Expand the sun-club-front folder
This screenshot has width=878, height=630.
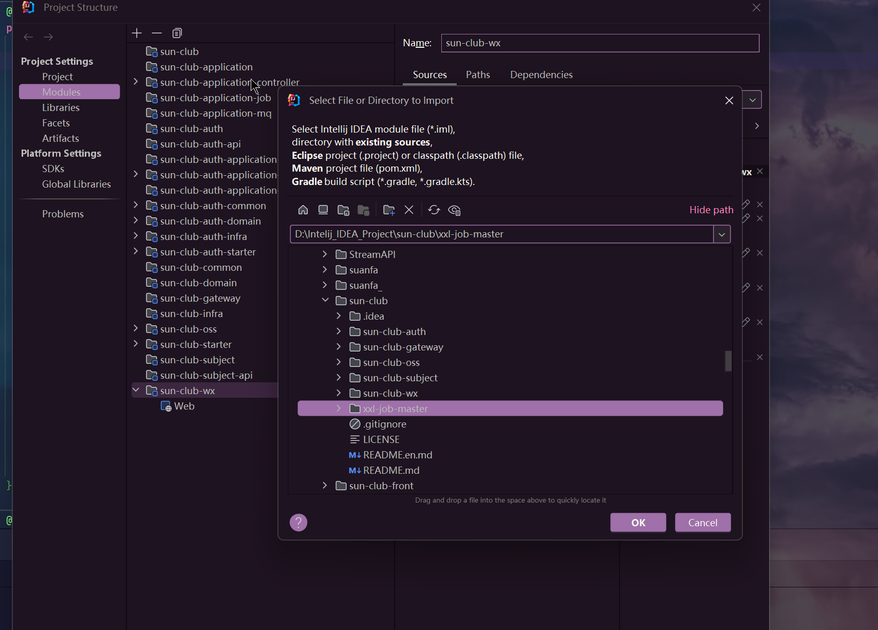pyautogui.click(x=325, y=486)
